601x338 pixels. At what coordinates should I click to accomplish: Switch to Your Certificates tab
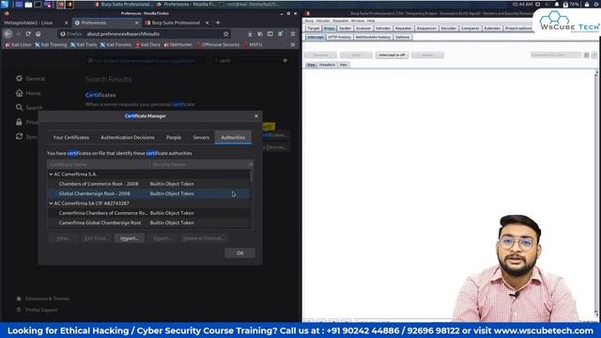point(71,137)
